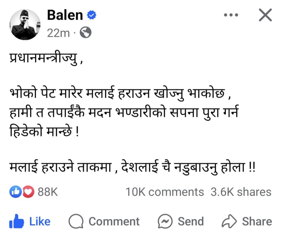
Task: Close the post with the X icon
Action: 265,15
